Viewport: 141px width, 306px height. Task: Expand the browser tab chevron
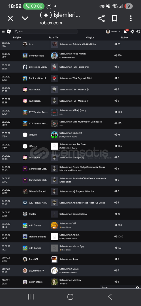click(25, 18)
